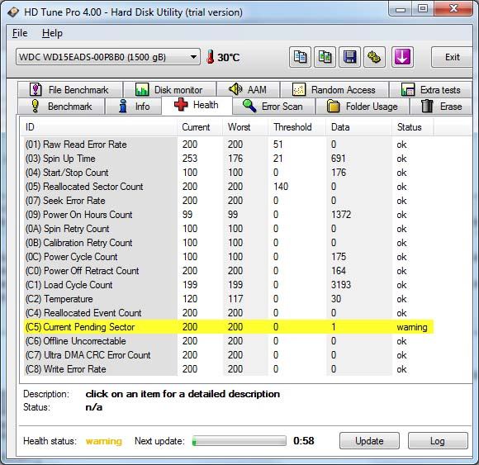Select the (C2) Temperature row
This screenshot has width=479, height=465.
click(229, 299)
